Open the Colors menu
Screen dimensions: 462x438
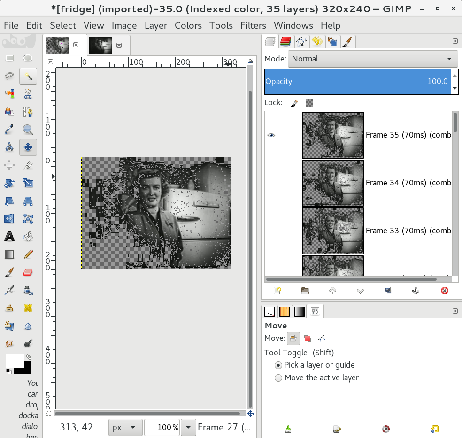188,25
